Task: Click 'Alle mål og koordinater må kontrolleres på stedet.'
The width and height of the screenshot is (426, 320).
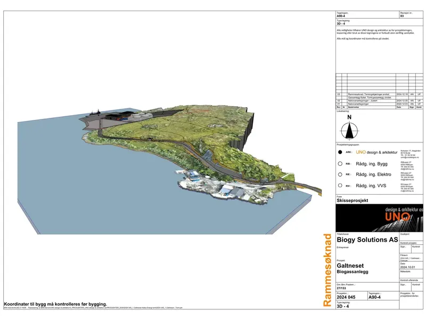Action: pos(363,38)
